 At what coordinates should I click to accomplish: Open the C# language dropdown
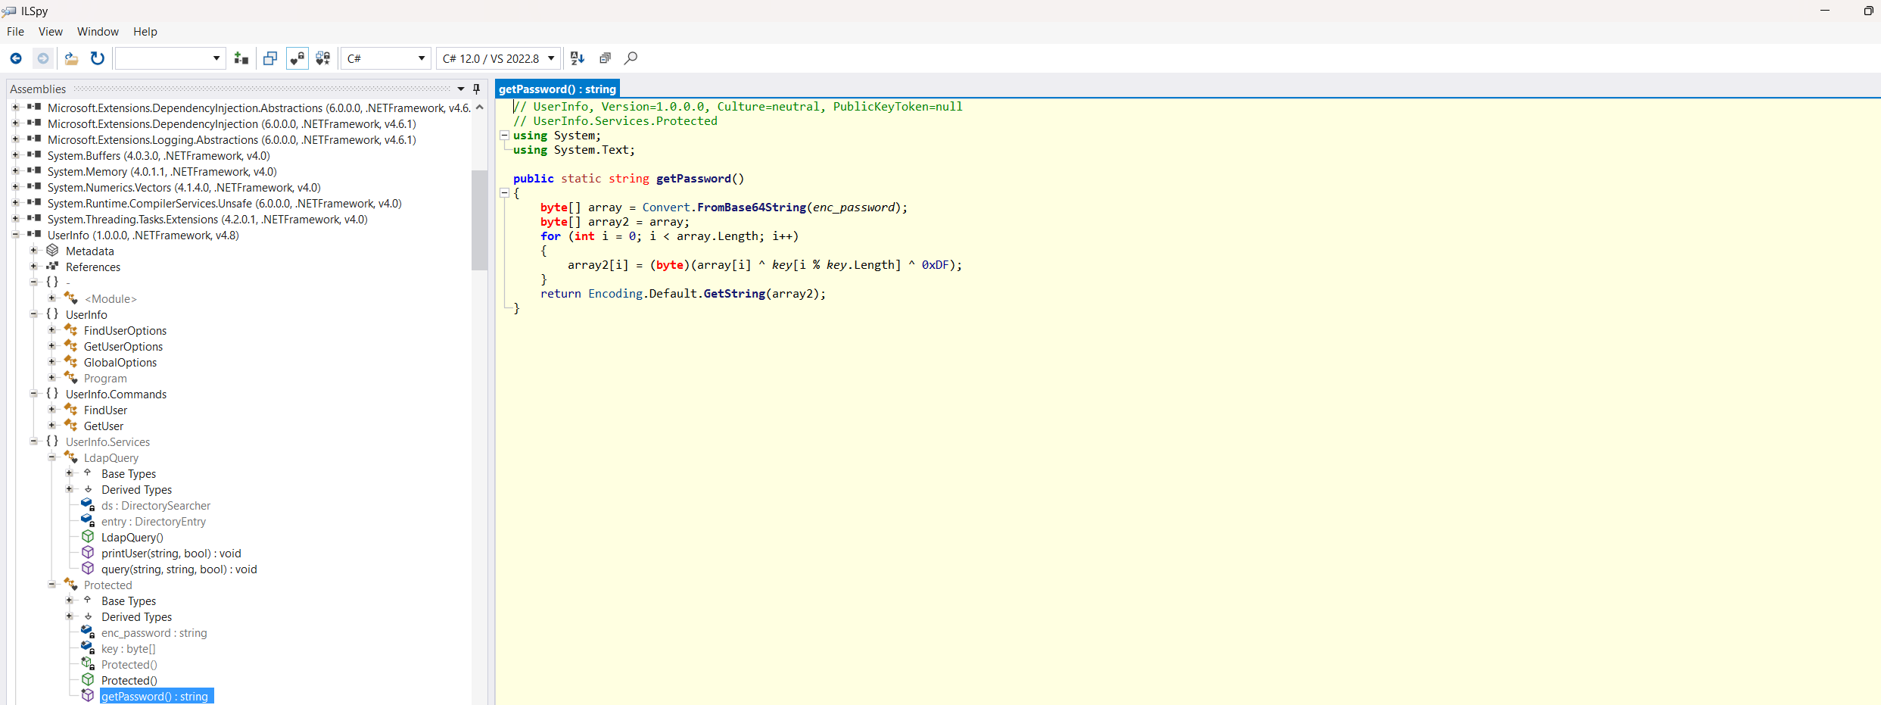(386, 58)
